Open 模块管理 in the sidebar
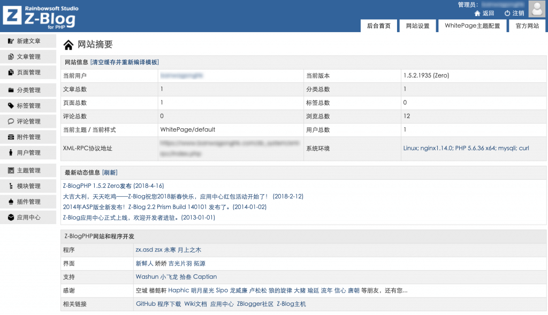The width and height of the screenshot is (548, 315). coord(28,186)
